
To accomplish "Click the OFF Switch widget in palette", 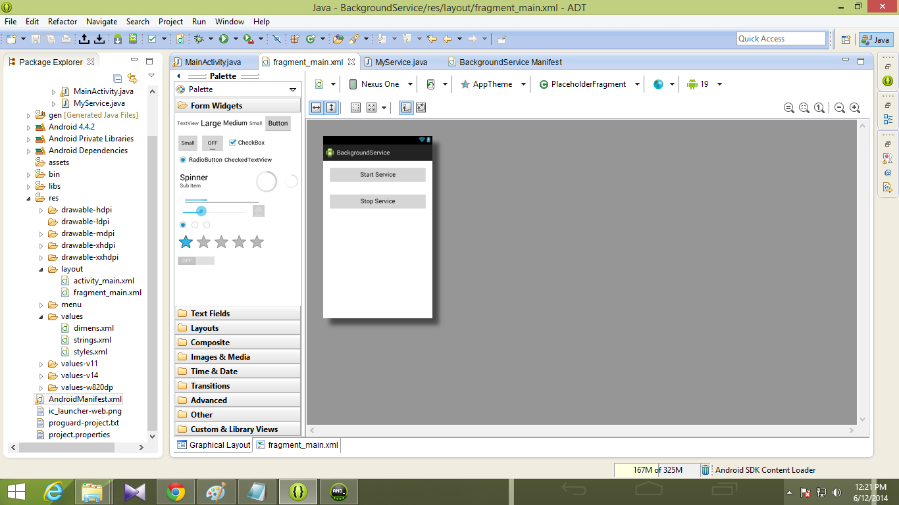I will (196, 261).
